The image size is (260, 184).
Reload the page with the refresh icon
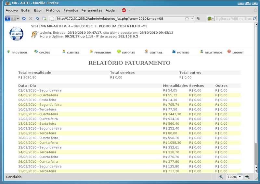[24, 18]
